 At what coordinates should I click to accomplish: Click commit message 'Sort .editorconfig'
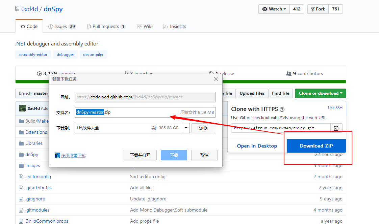pos(148,177)
